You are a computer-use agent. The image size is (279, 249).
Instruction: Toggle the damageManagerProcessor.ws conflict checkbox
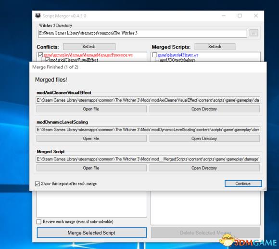(40, 55)
